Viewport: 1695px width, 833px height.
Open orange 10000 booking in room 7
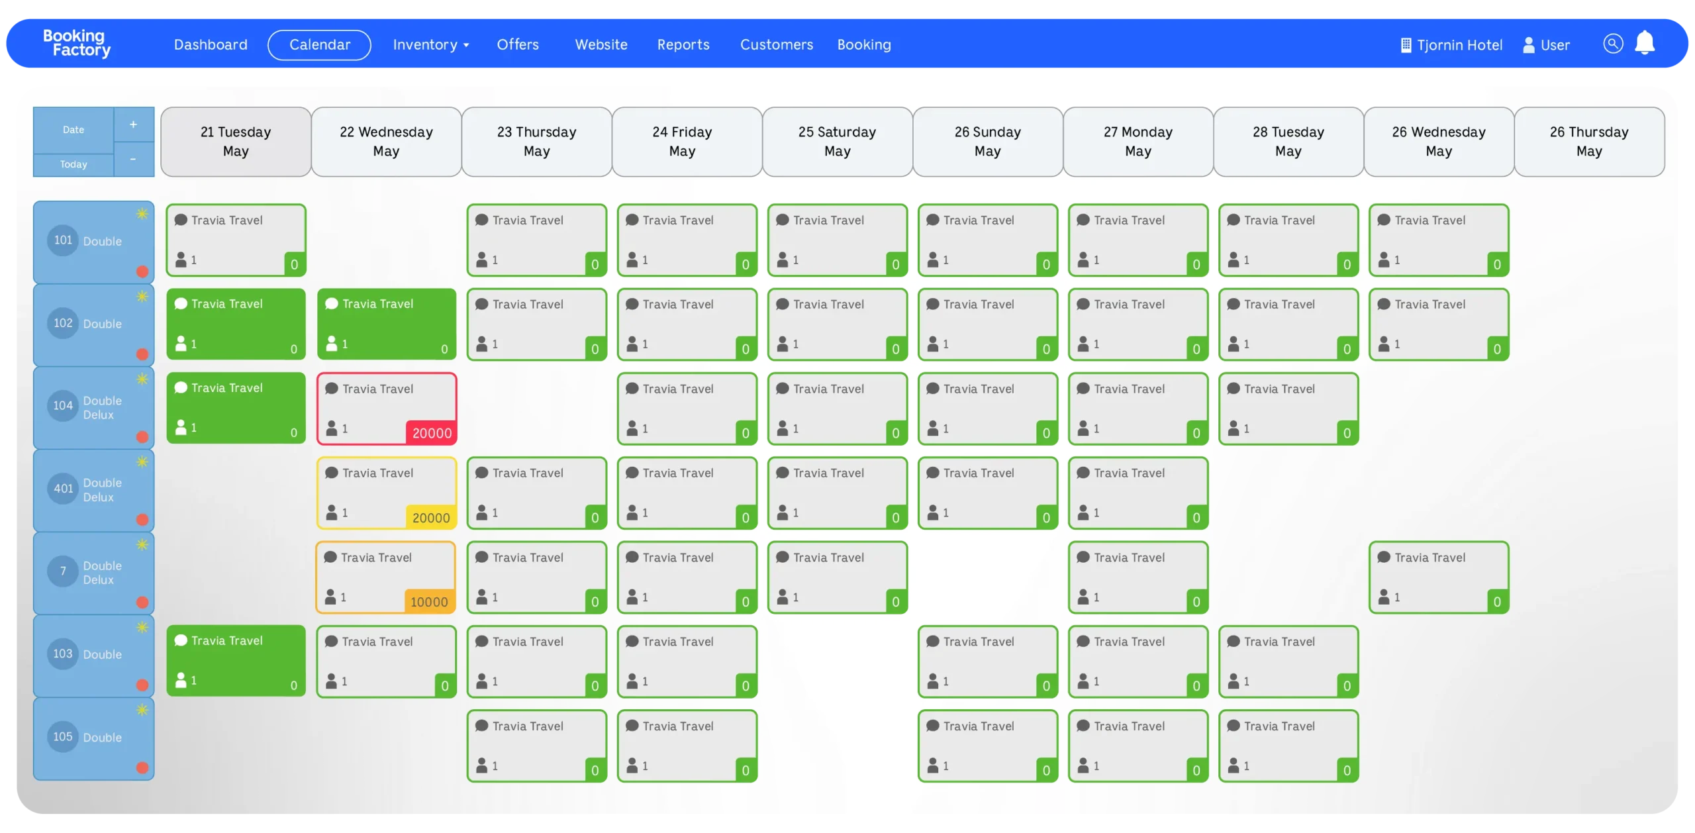[x=386, y=577]
